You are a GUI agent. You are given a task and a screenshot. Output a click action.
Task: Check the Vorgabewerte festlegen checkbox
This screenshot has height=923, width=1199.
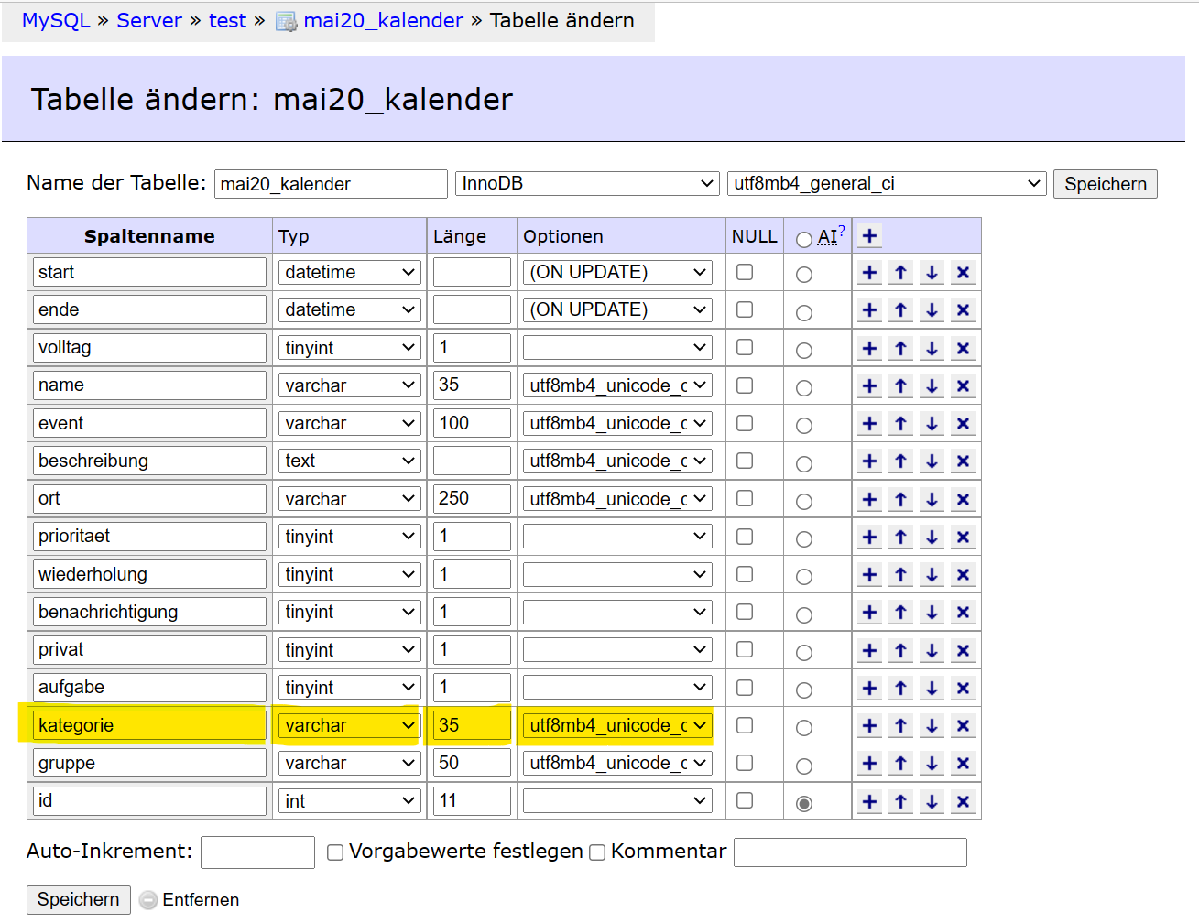335,852
